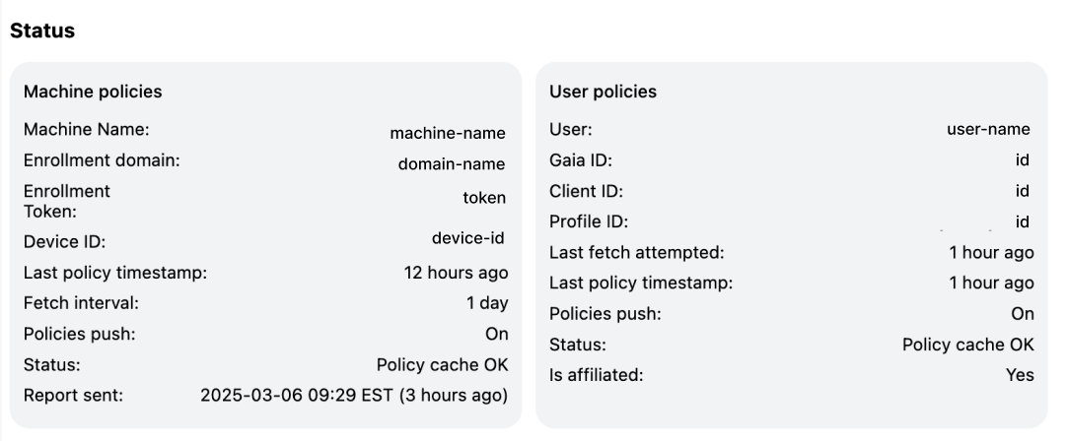Click the Report sent date value

tap(354, 396)
